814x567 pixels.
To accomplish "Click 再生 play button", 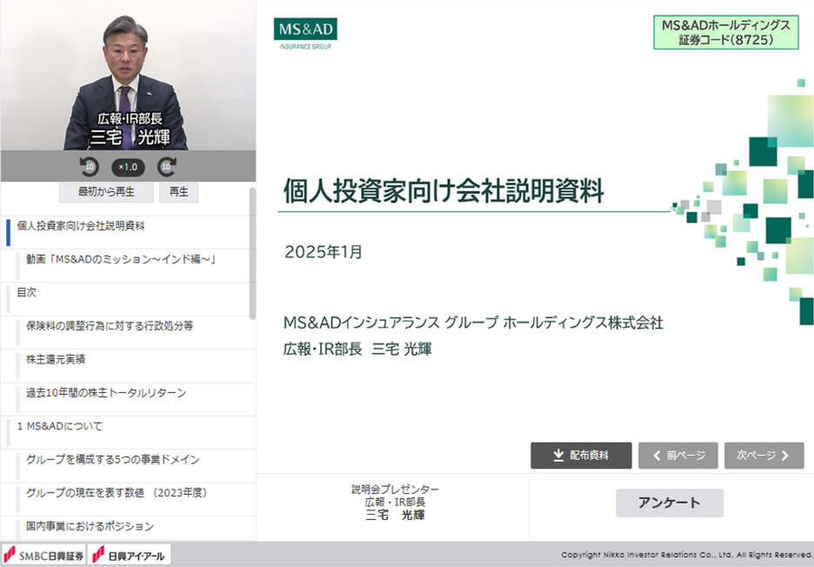I will (178, 192).
